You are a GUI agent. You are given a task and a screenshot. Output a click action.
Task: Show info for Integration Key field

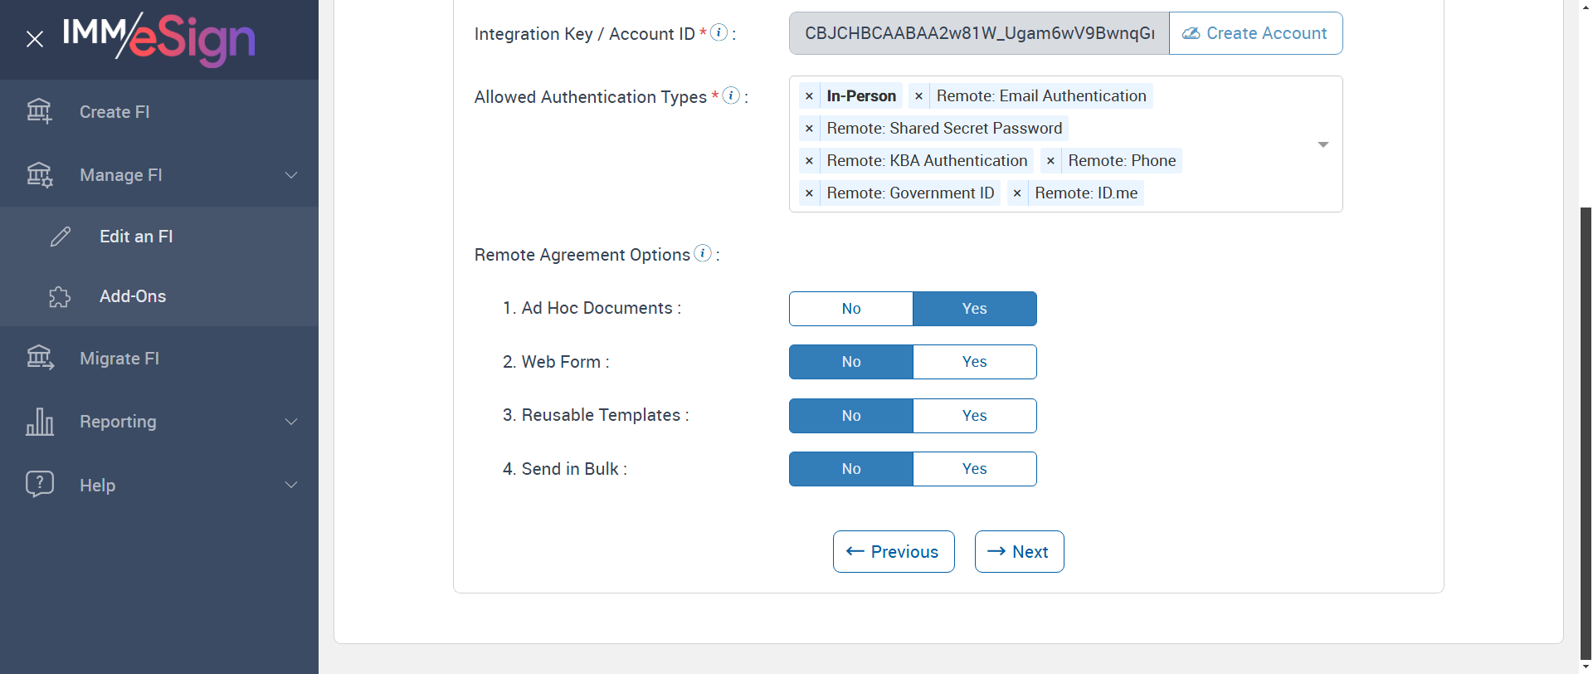click(719, 32)
